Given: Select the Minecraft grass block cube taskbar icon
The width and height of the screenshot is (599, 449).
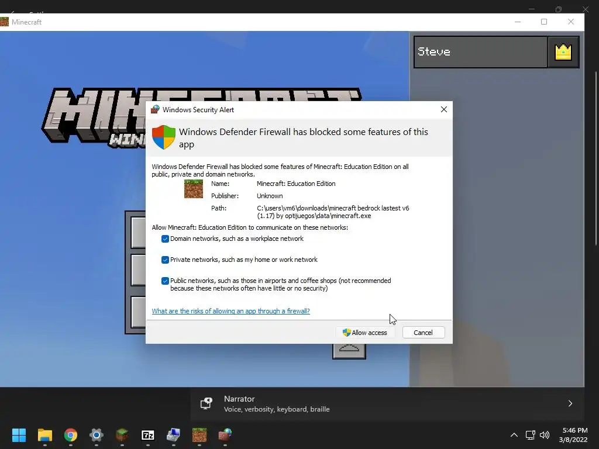Looking at the screenshot, I should [x=122, y=435].
